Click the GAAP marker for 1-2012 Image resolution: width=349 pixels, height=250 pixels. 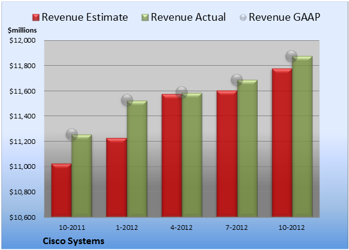click(x=127, y=100)
